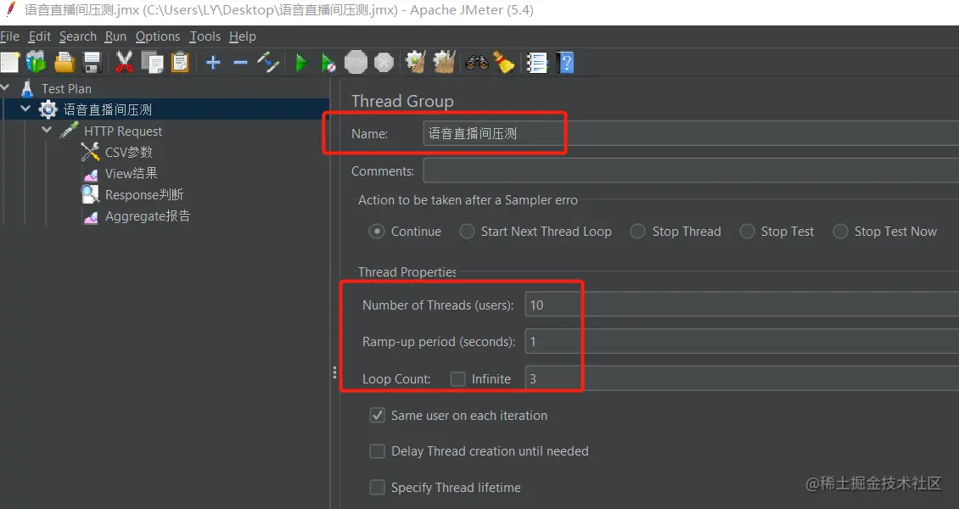
Task: Open the Function Helper list icon
Action: [537, 62]
